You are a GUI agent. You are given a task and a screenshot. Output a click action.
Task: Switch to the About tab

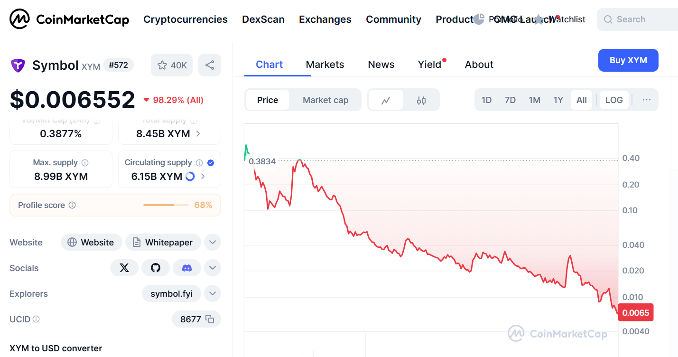coord(479,65)
